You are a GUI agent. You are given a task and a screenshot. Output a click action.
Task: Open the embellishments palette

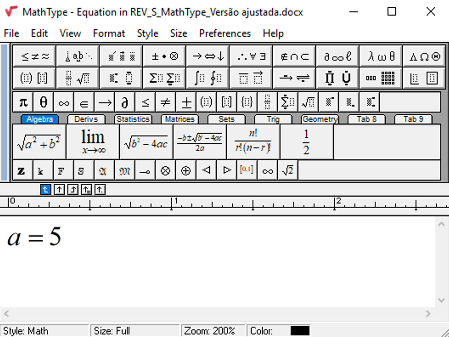pos(121,56)
